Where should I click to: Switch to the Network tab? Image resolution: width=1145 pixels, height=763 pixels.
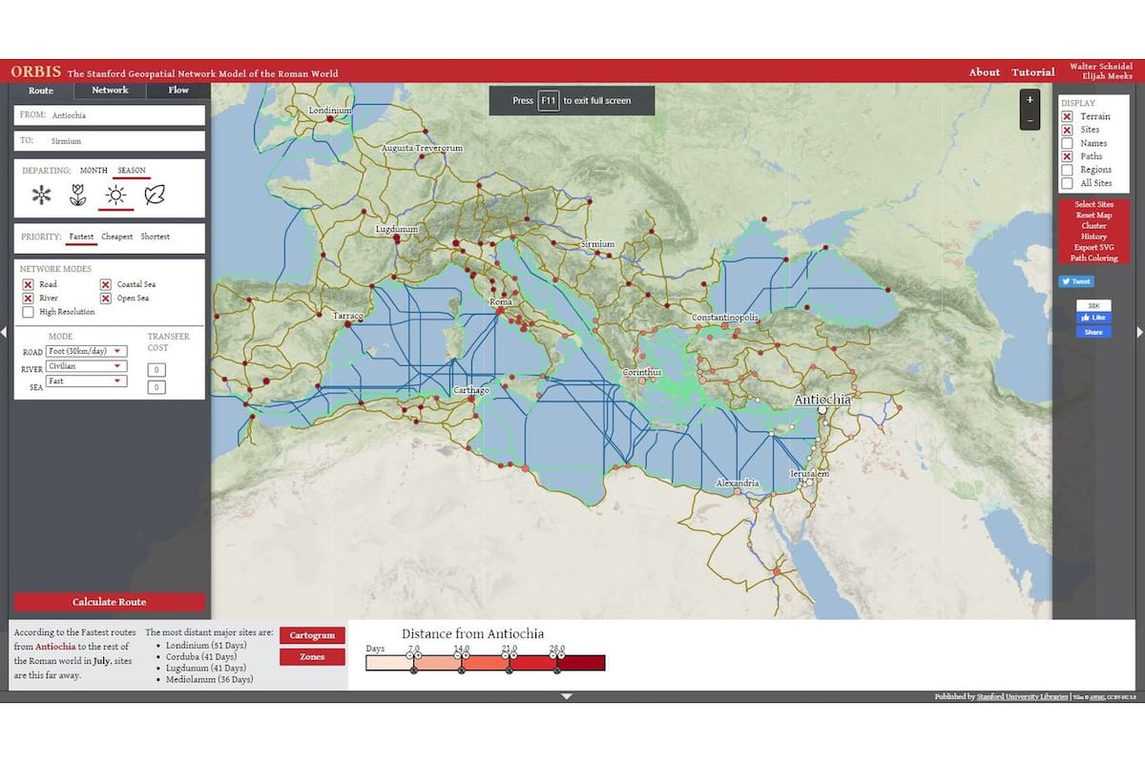(110, 91)
